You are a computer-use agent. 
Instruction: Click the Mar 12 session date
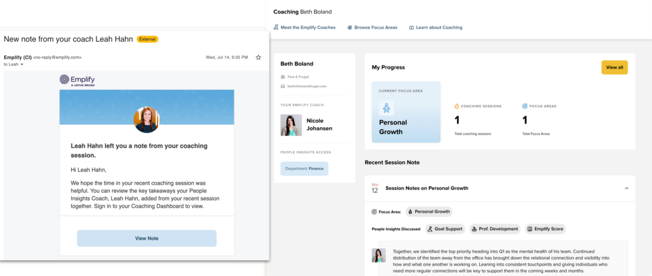375,188
